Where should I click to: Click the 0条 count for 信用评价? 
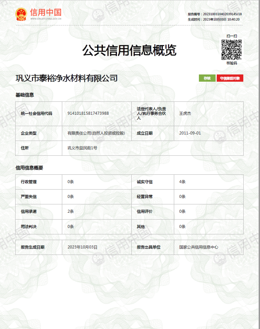(182, 212)
